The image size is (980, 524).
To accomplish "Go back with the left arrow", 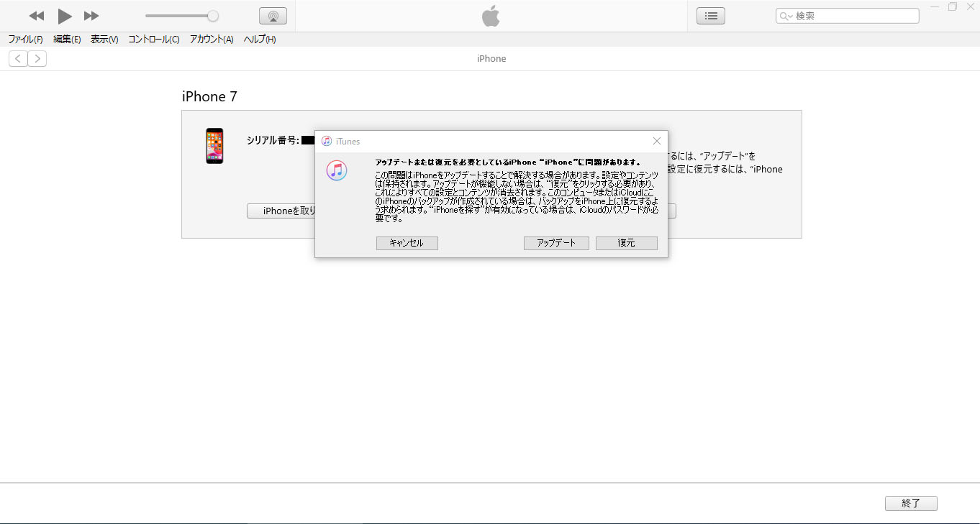I will 18,59.
